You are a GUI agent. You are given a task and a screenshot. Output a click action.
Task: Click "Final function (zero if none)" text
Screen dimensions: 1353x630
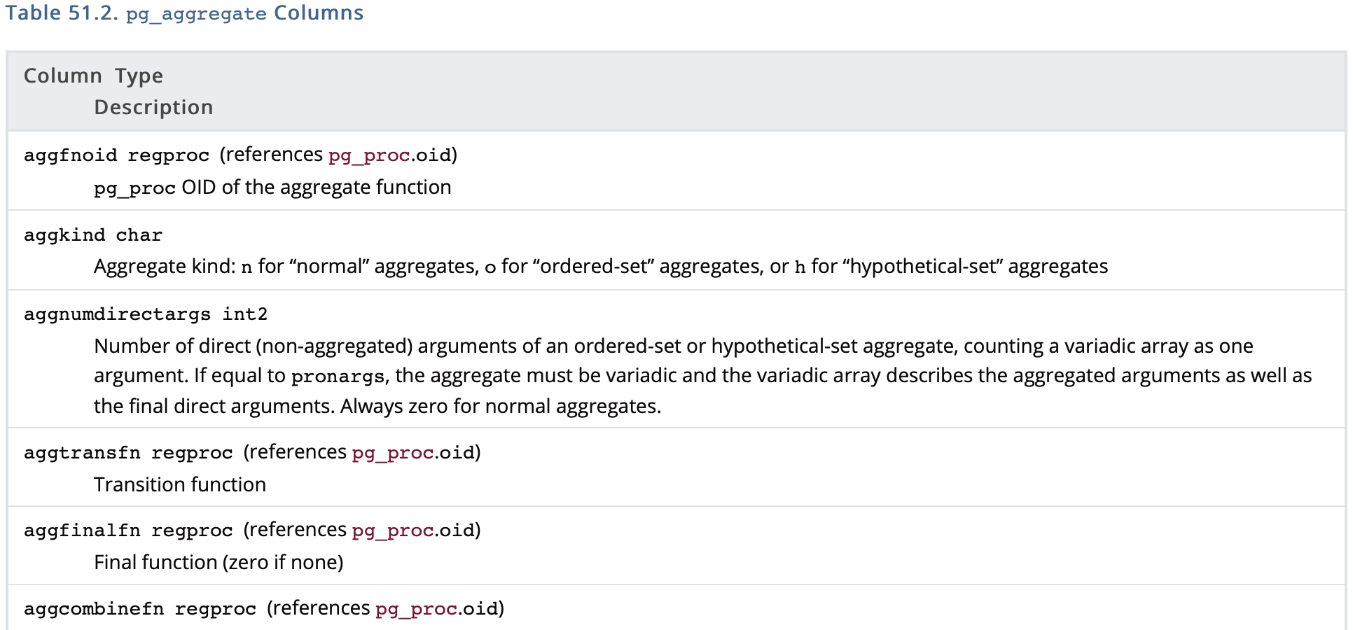218,562
